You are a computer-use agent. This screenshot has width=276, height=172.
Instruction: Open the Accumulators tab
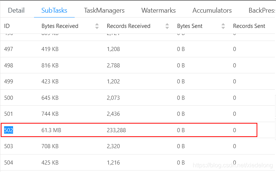(x=212, y=10)
